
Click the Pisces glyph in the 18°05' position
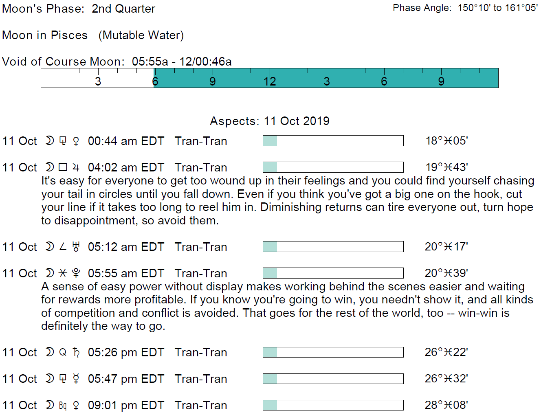coord(448,141)
